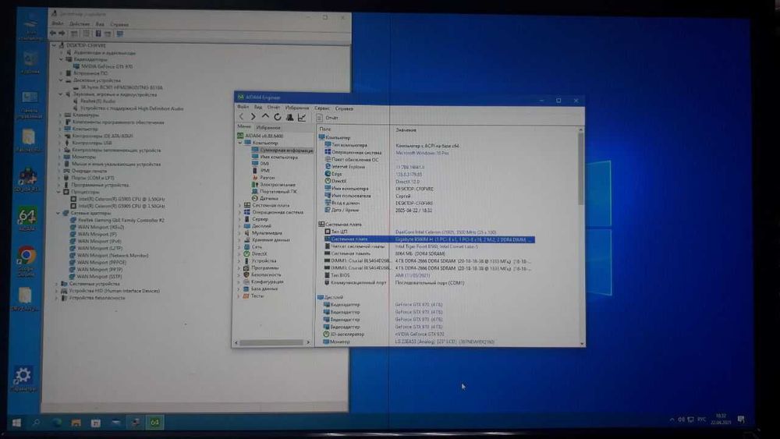The image size is (780, 439).
Task: Open taskbar search magnifier
Action: [x=36, y=423]
